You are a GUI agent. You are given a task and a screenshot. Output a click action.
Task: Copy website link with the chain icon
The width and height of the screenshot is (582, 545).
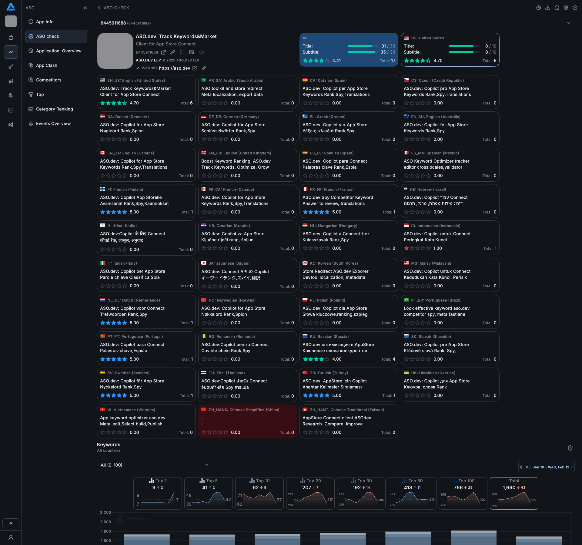pos(204,68)
